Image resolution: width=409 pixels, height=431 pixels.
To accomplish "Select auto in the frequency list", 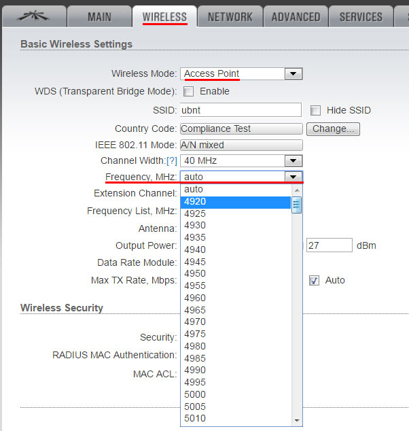I will [235, 189].
